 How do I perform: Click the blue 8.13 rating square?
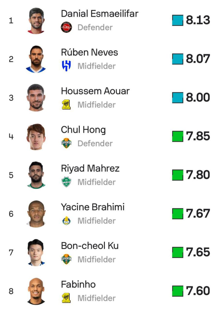click(x=177, y=20)
